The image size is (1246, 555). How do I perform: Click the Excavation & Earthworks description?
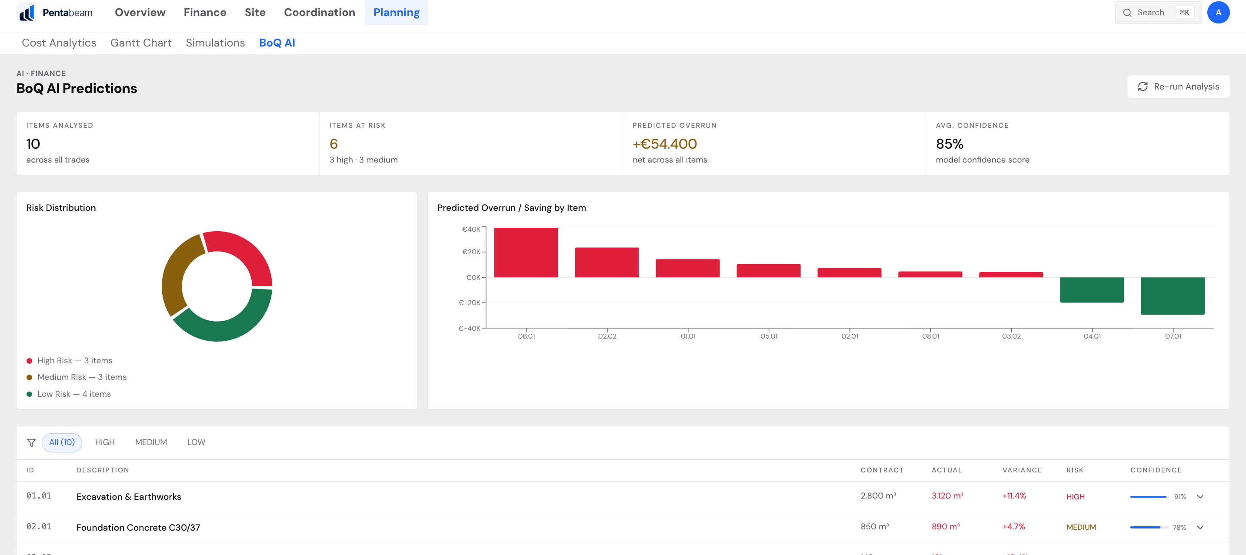[x=129, y=497]
